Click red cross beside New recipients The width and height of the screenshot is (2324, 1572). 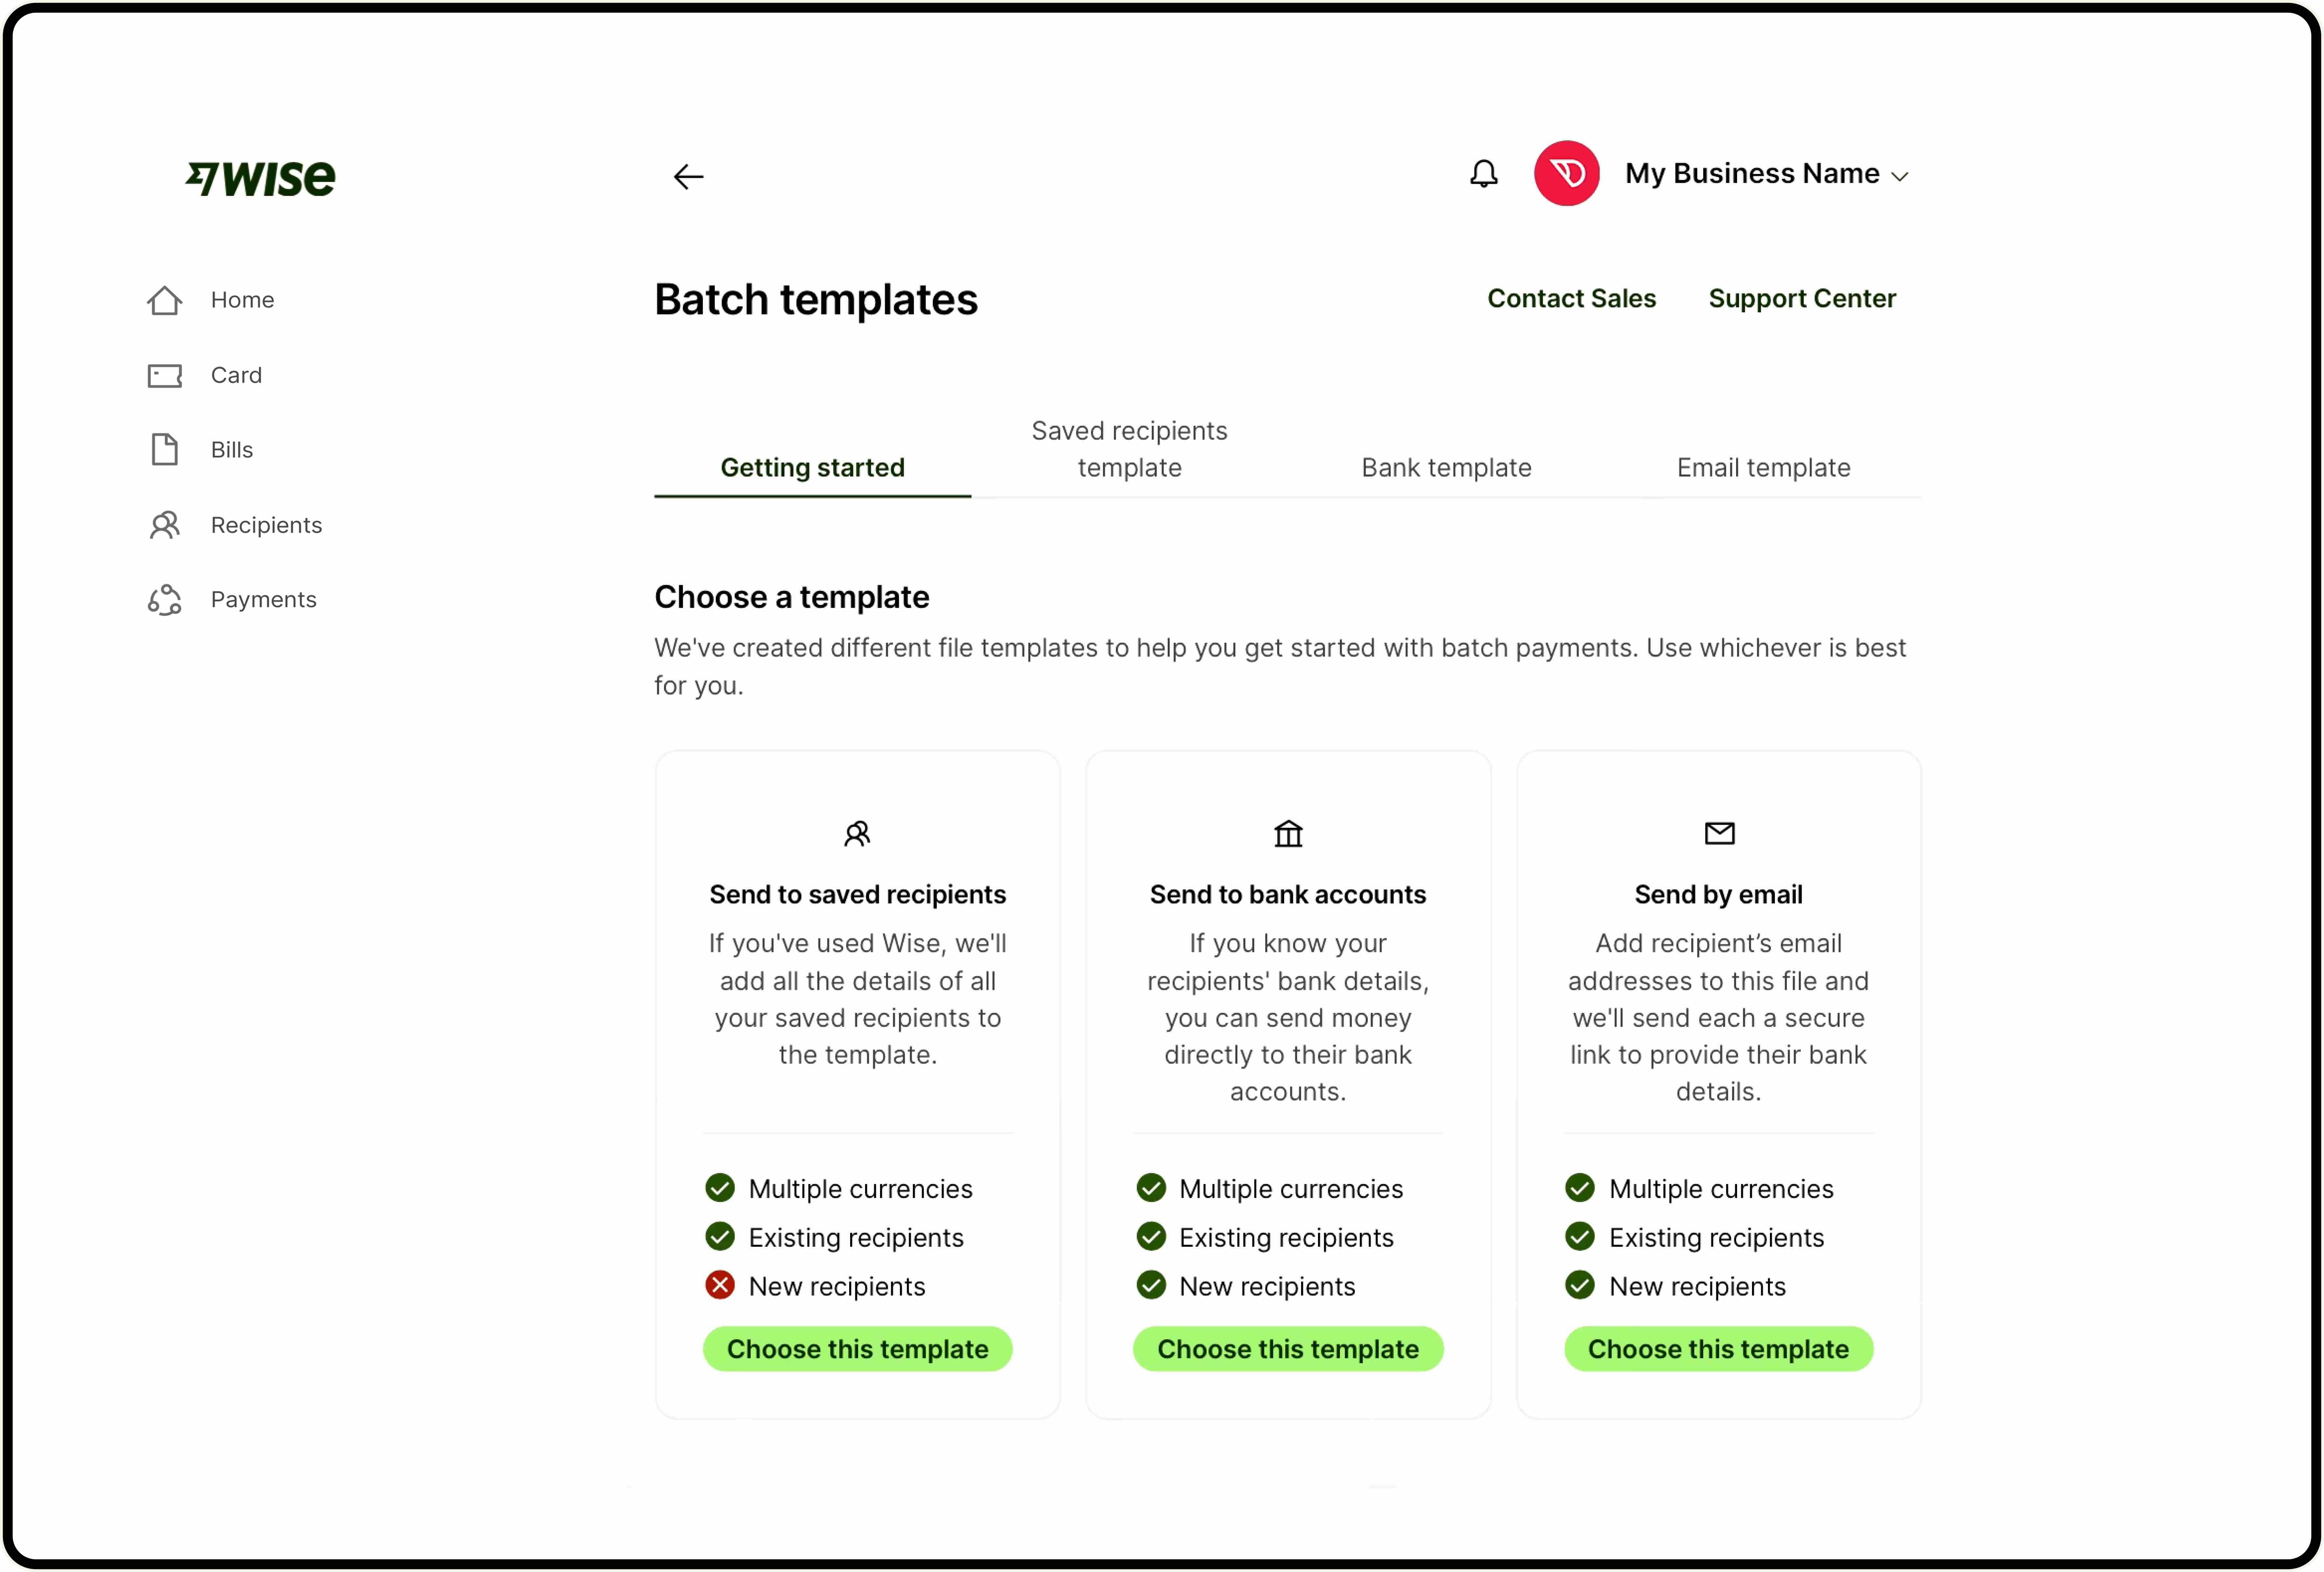click(720, 1285)
